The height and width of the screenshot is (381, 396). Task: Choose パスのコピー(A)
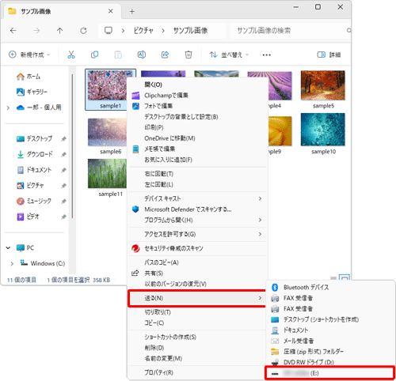(x=197, y=262)
